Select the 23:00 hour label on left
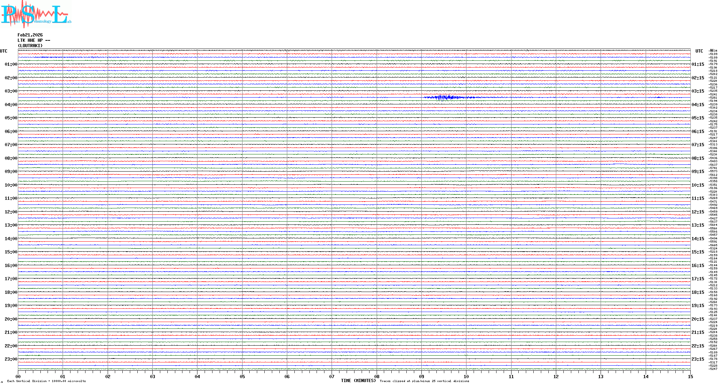Image resolution: width=719 pixels, height=386 pixels. click(11, 359)
